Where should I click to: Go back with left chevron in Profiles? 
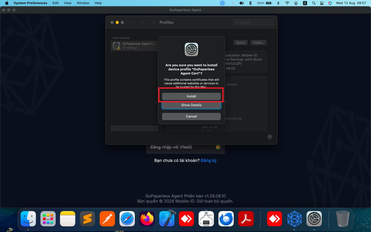tap(133, 22)
